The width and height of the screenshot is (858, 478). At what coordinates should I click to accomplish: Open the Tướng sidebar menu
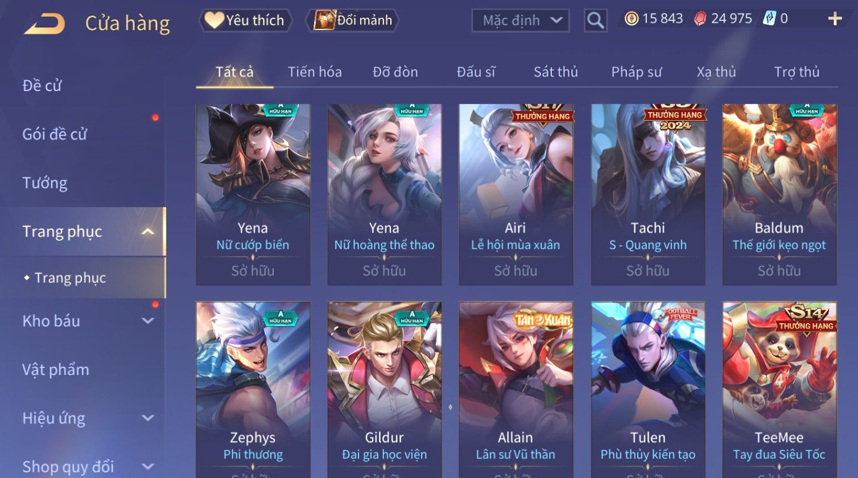[x=45, y=183]
